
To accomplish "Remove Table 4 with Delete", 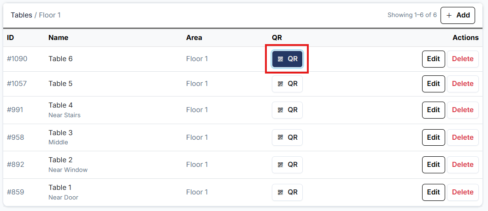I will tap(463, 110).
